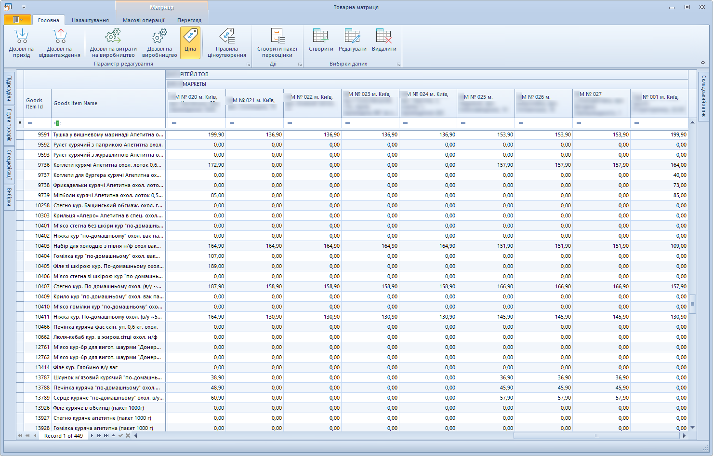Toggle the Ціна edit parameter
This screenshot has width=713, height=456.
[x=190, y=42]
